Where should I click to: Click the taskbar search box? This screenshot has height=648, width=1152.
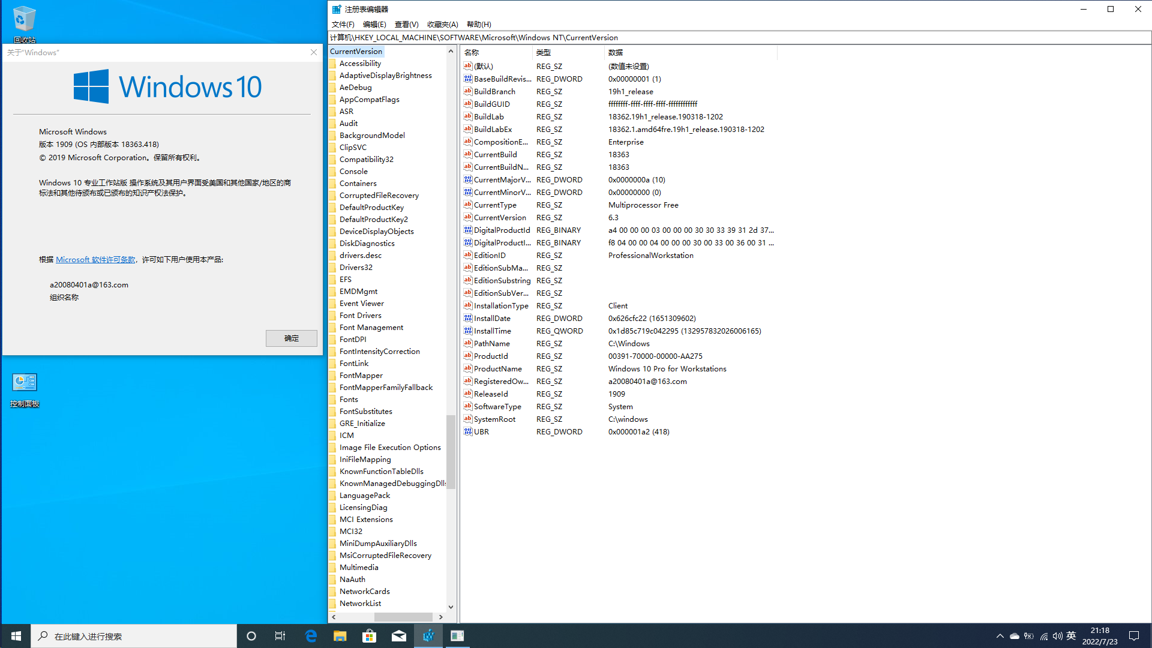pyautogui.click(x=134, y=636)
